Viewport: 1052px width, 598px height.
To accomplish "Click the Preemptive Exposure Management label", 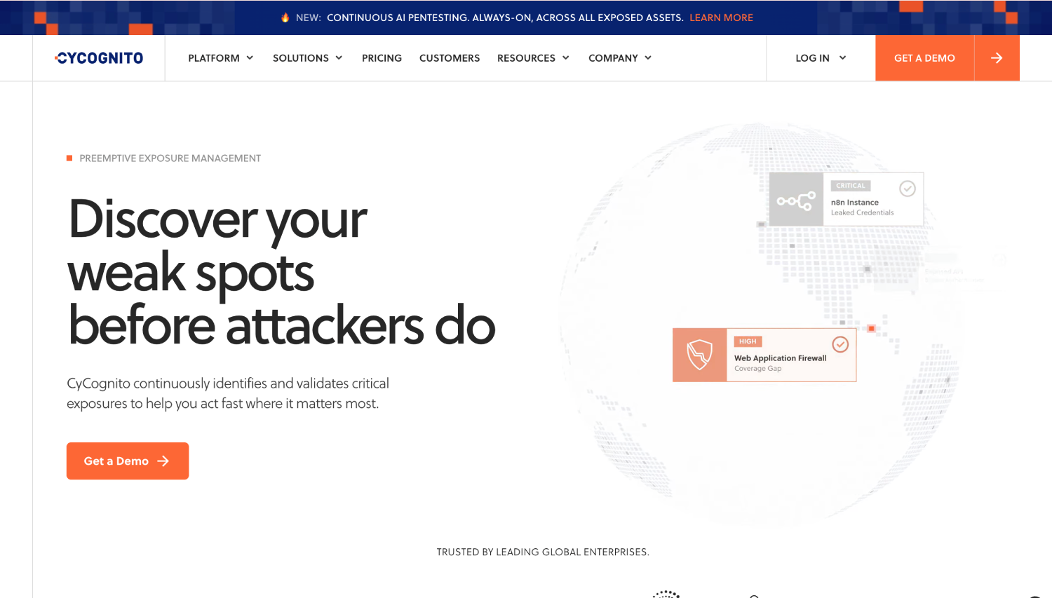I will point(170,158).
